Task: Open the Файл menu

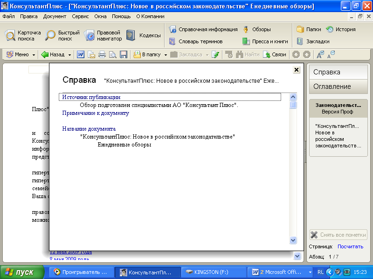Action: pos(8,16)
